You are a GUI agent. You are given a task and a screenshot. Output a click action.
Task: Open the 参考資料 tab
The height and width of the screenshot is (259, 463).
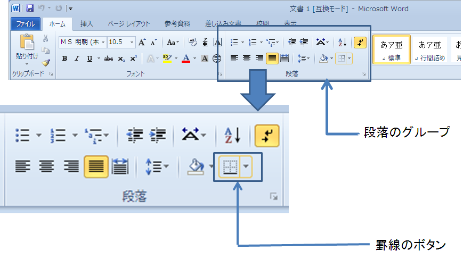coord(177,23)
